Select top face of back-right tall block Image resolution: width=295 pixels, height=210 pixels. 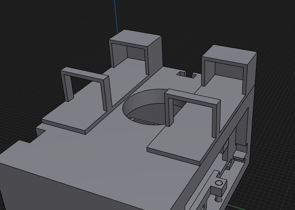click(229, 55)
